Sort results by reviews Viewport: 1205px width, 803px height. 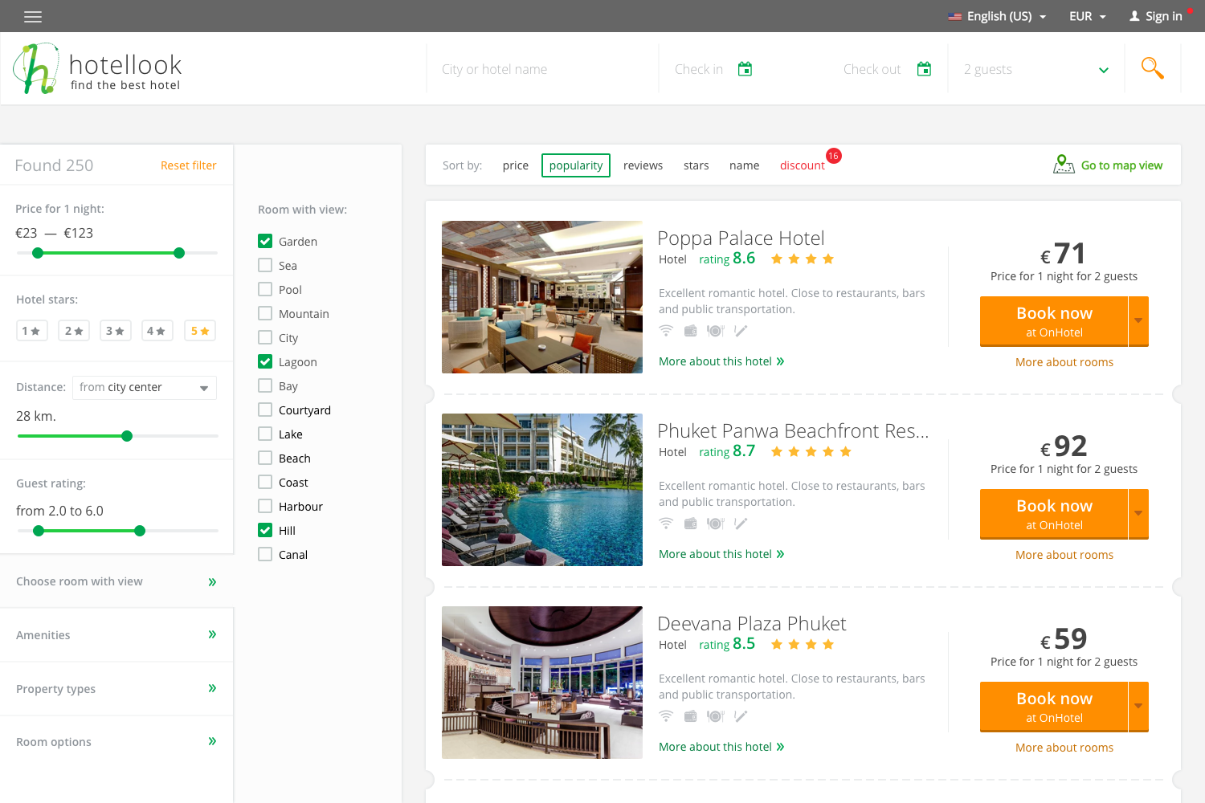pyautogui.click(x=643, y=165)
